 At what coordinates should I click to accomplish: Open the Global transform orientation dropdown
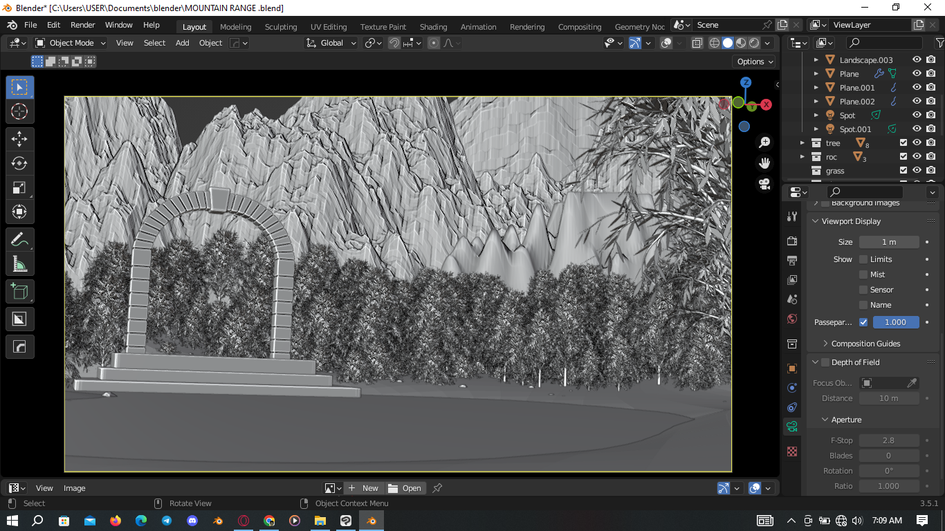[331, 43]
